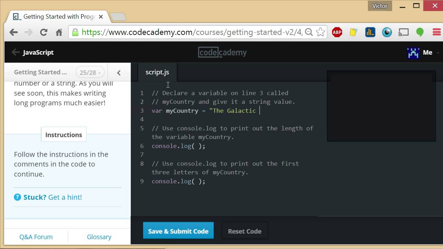Open the yellow sticky note extension

[353, 33]
